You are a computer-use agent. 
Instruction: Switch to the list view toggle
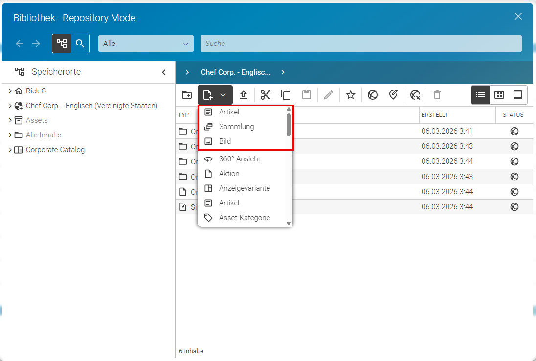[x=481, y=95]
